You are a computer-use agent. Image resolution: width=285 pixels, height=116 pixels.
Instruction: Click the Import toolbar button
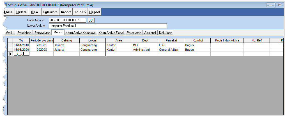[66, 12]
